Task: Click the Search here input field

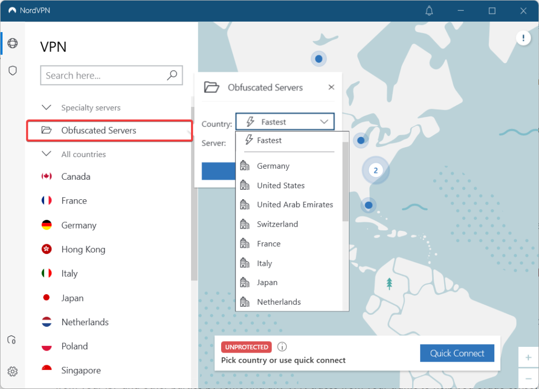Action: 104,75
